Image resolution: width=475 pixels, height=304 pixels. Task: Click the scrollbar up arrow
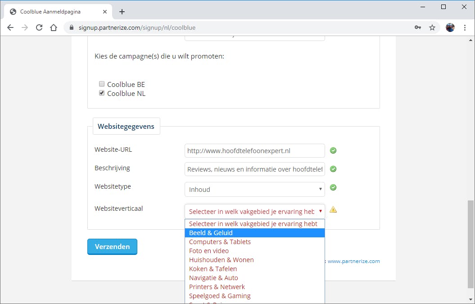[x=471, y=40]
